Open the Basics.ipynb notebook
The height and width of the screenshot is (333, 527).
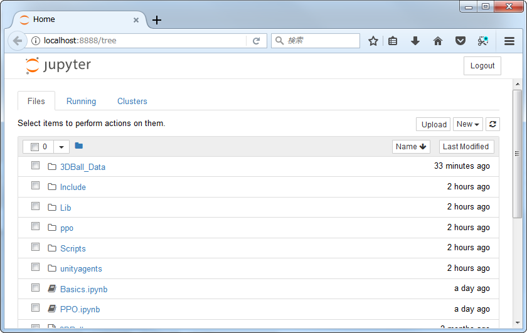tap(83, 289)
